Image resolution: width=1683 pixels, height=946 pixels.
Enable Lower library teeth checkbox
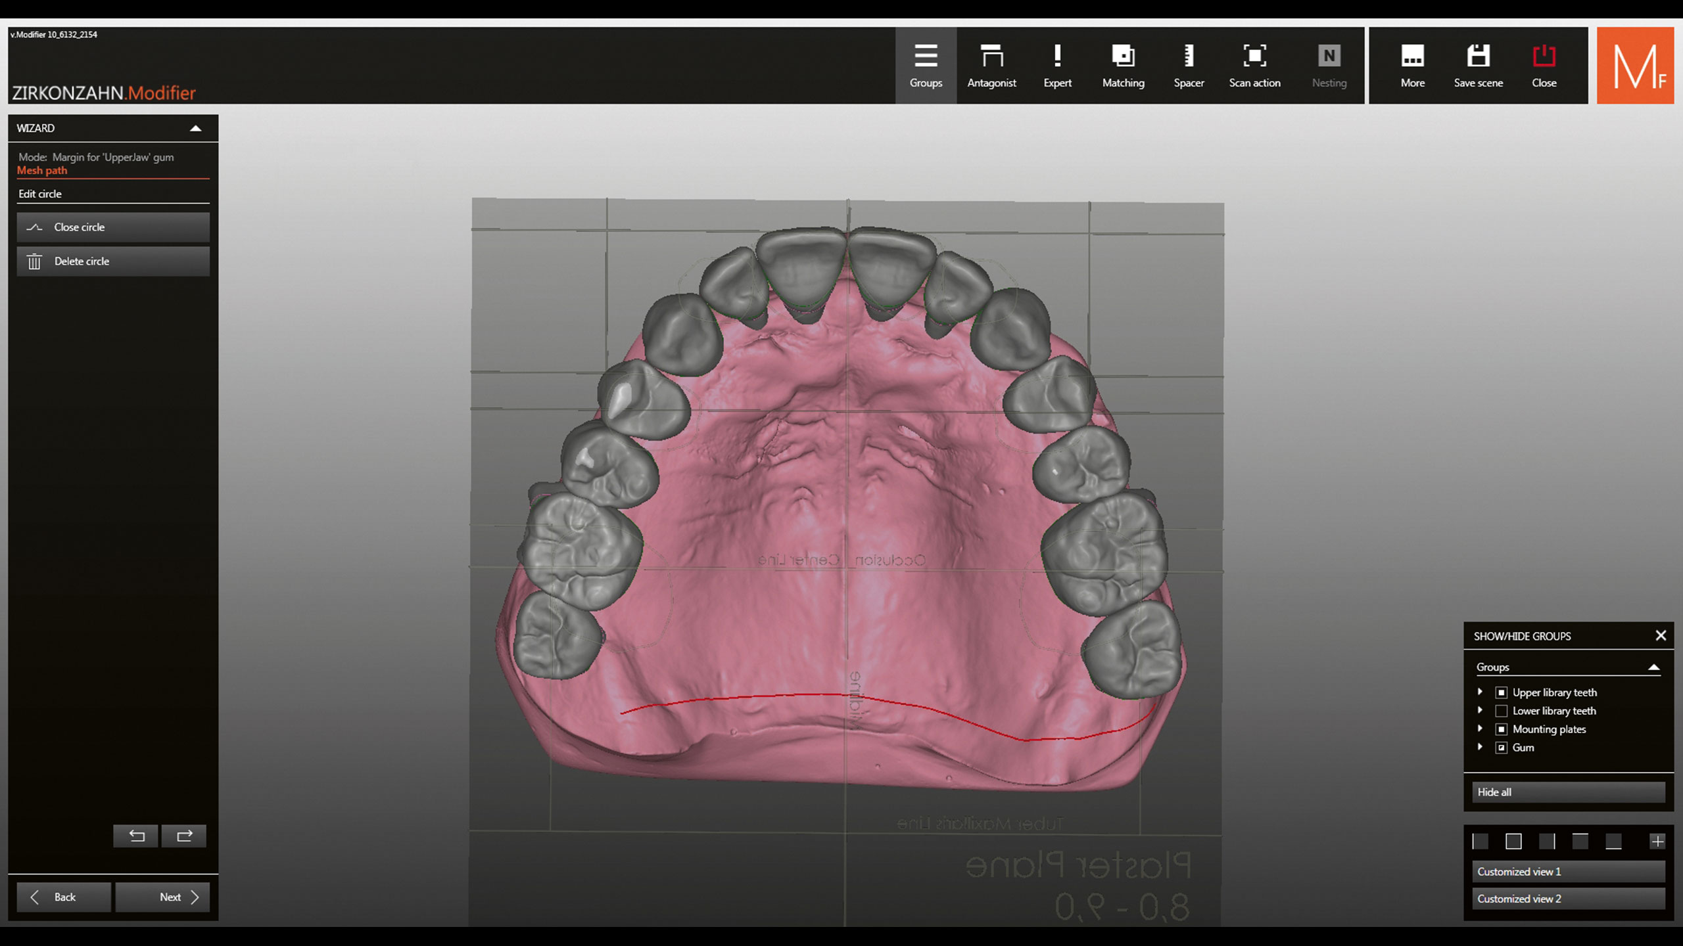1501,711
